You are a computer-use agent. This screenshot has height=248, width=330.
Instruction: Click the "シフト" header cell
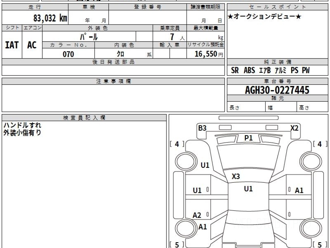12,28
